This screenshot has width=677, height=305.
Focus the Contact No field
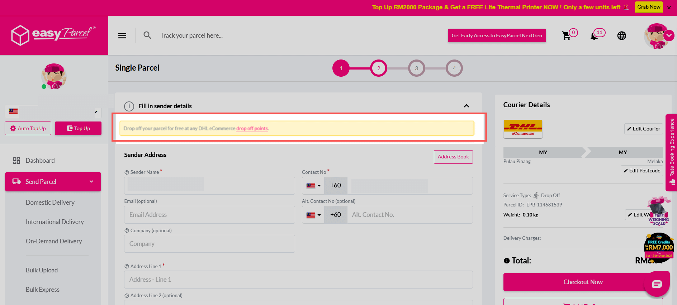point(410,186)
